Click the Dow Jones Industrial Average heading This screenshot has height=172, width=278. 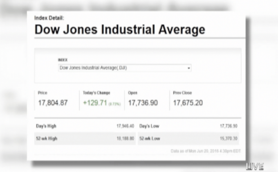[120, 30]
